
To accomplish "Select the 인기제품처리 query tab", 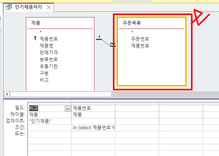I will (29, 7).
